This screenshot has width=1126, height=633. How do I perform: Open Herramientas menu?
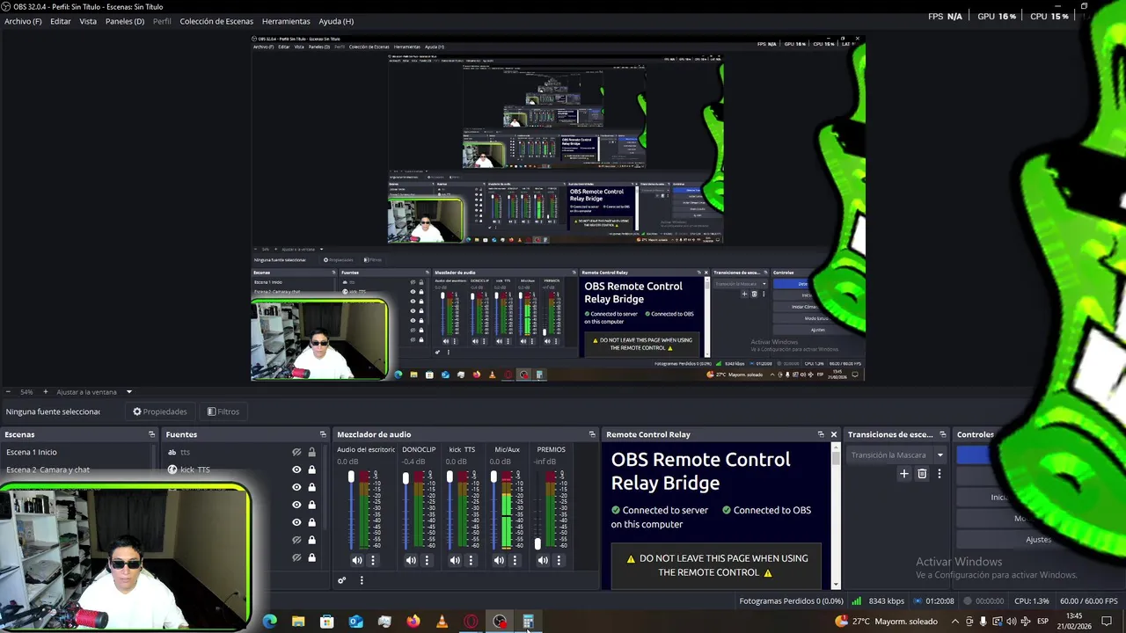[x=286, y=21]
